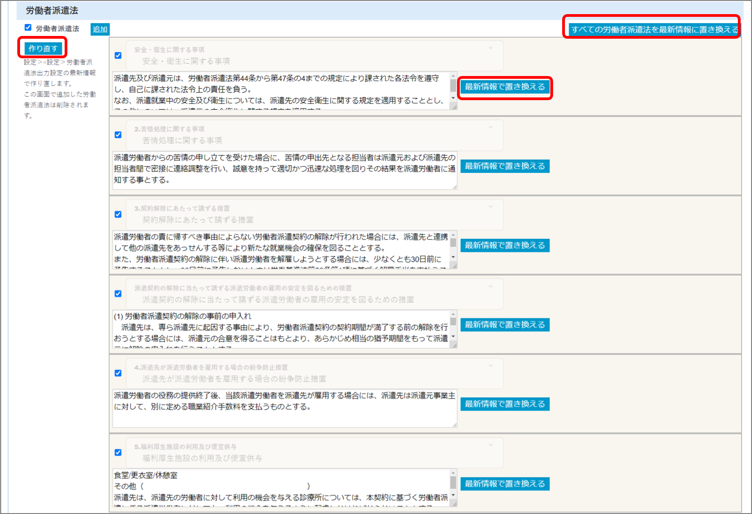Uncheck the 安全・衛生に関する事項 checkbox
This screenshot has height=514, width=752.
[118, 56]
